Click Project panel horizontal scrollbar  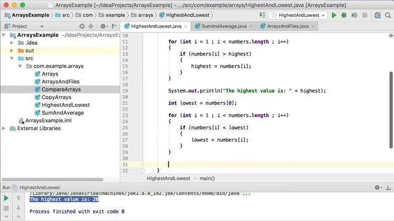pyautogui.click(x=52, y=180)
